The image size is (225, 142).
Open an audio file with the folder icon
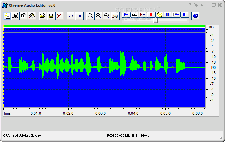coord(43,16)
